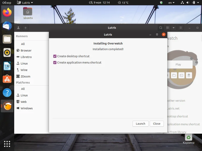This screenshot has height=151, width=202.
Task: Click the Windows platform logo icon
Action: [x=18, y=108]
